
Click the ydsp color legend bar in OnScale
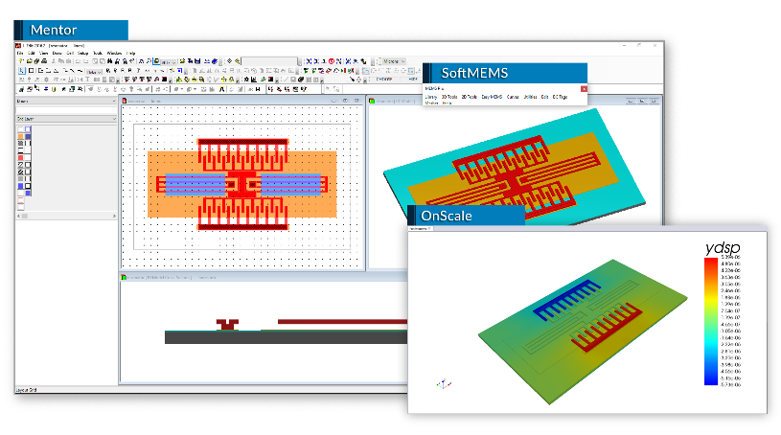[711, 321]
